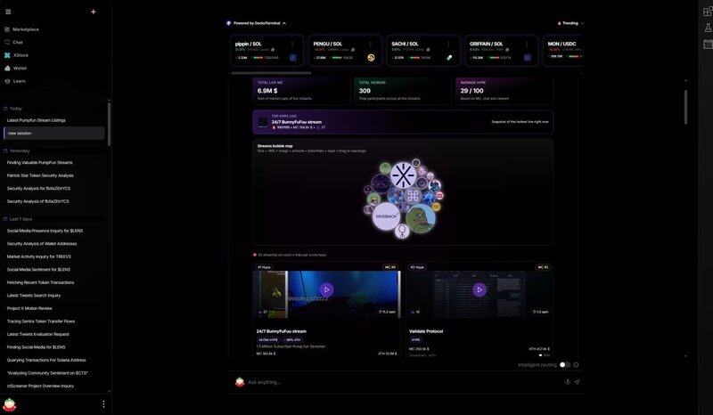
Task: Open the options menu at the sidebar bottom
Action: pyautogui.click(x=103, y=403)
